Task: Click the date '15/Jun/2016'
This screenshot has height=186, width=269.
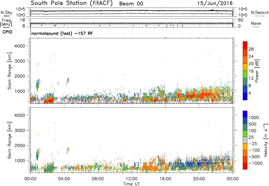Action: coord(215,3)
